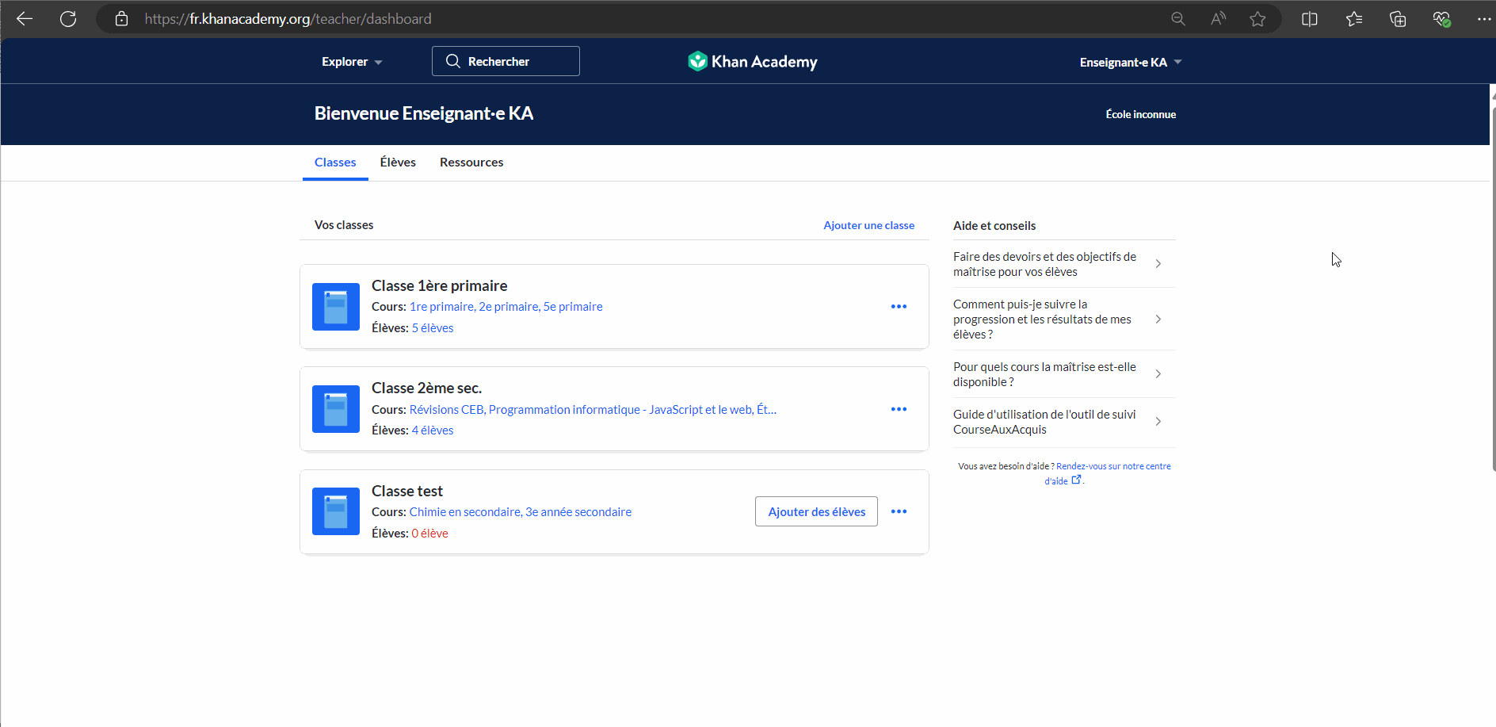Click the browser address bar URL
1496x727 pixels.
[x=288, y=19]
